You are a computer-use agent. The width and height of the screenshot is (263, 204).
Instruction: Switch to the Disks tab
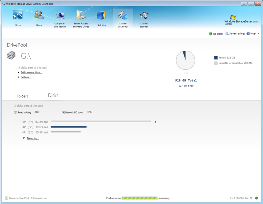[x=53, y=95]
